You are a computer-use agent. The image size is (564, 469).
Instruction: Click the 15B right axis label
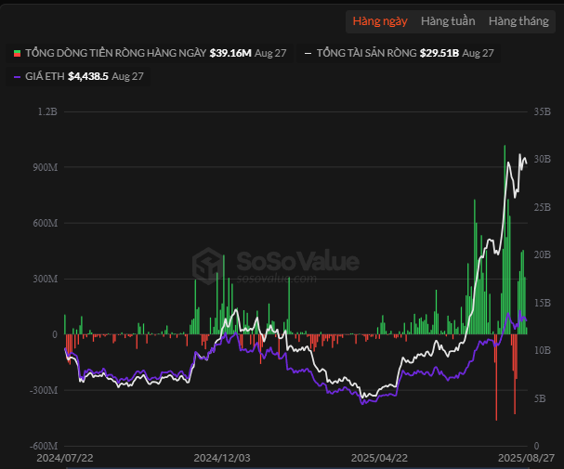(x=542, y=303)
